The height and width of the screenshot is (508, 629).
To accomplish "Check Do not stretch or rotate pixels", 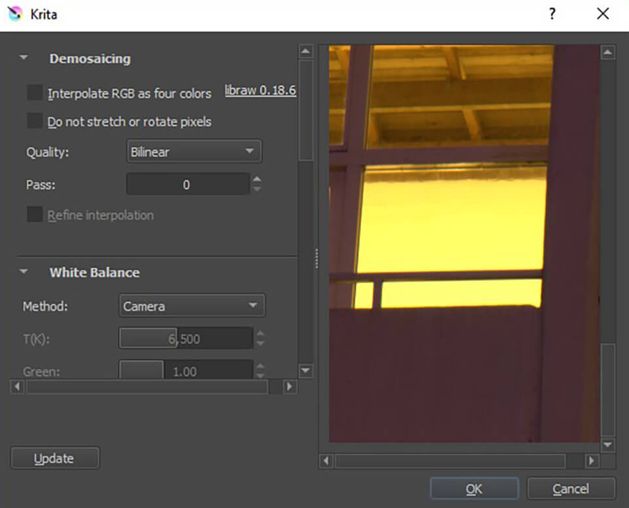I will 34,121.
